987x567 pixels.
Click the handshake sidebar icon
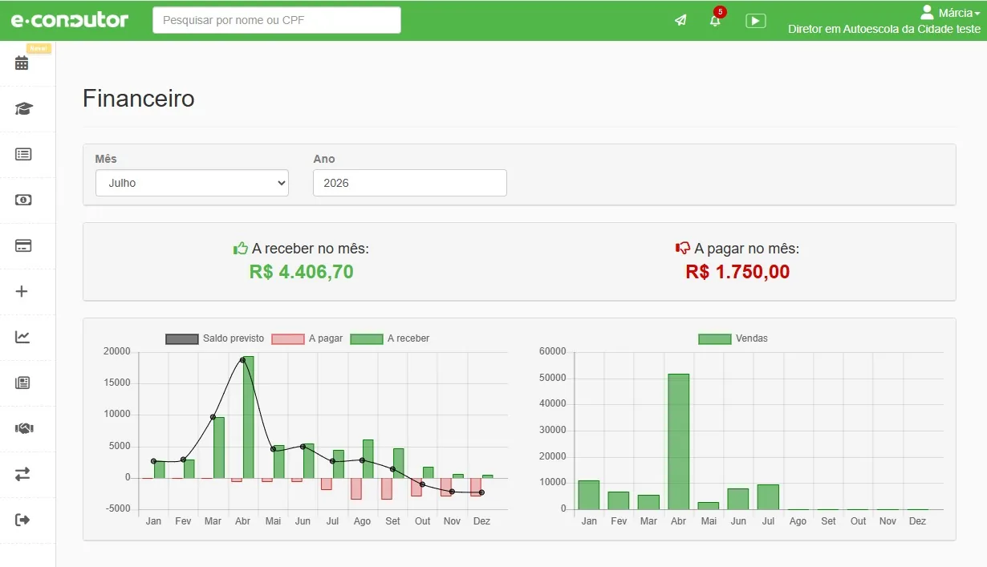[23, 428]
